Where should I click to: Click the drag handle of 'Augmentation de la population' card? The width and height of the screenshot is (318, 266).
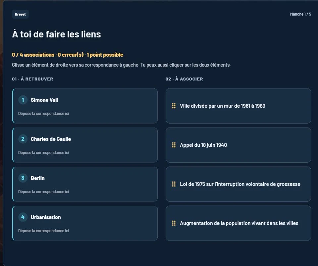point(174,223)
